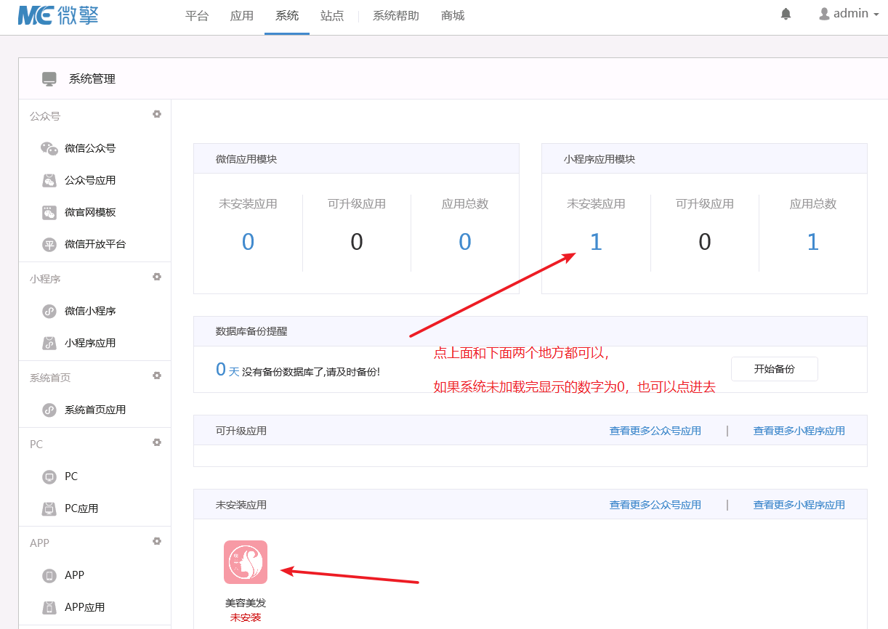Open 微信开放平台 sidebar item
The image size is (888, 629).
pos(94,244)
